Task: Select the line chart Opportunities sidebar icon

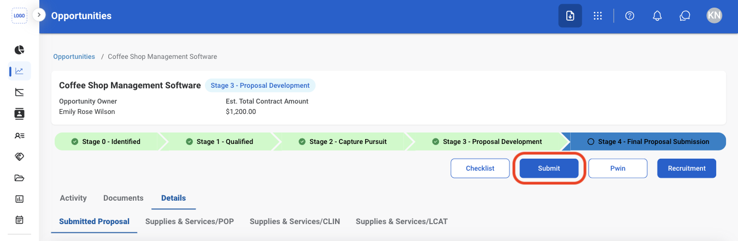Action: (x=20, y=71)
